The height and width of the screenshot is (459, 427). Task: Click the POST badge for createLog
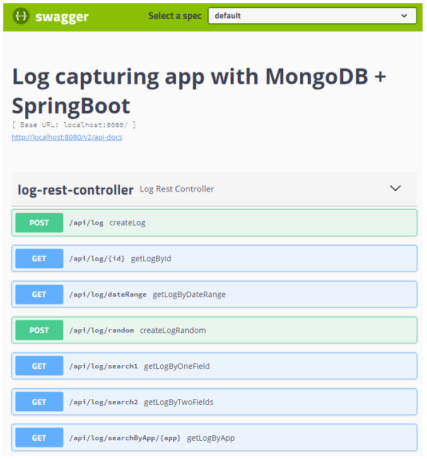pyautogui.click(x=39, y=223)
